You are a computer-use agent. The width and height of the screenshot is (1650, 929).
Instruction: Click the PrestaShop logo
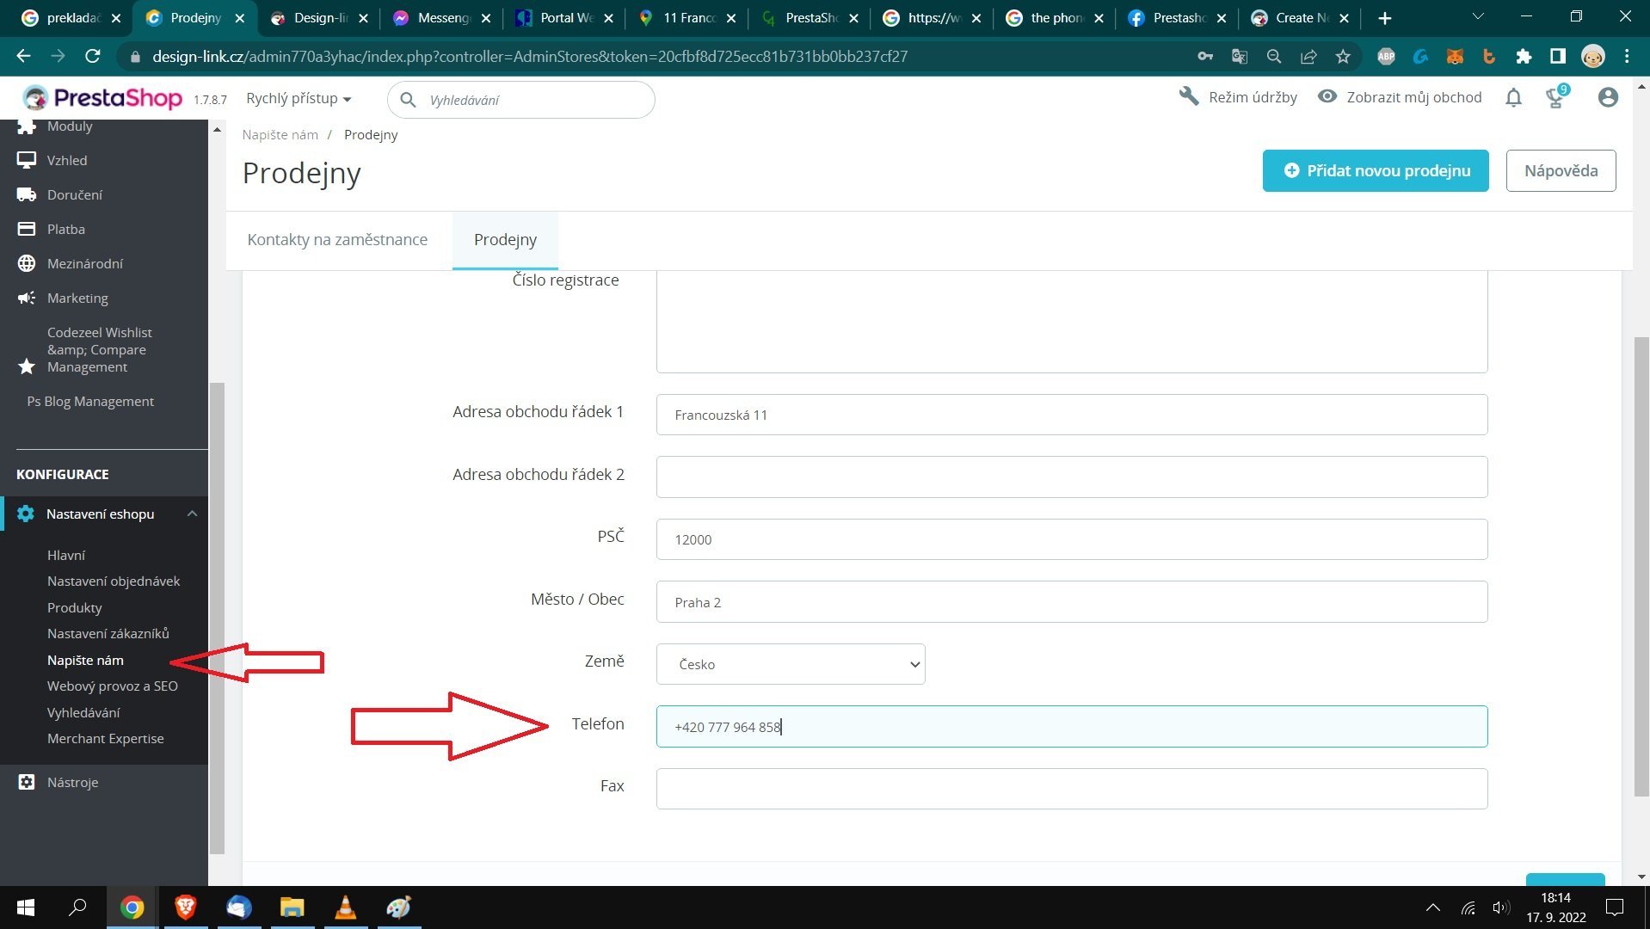(102, 98)
